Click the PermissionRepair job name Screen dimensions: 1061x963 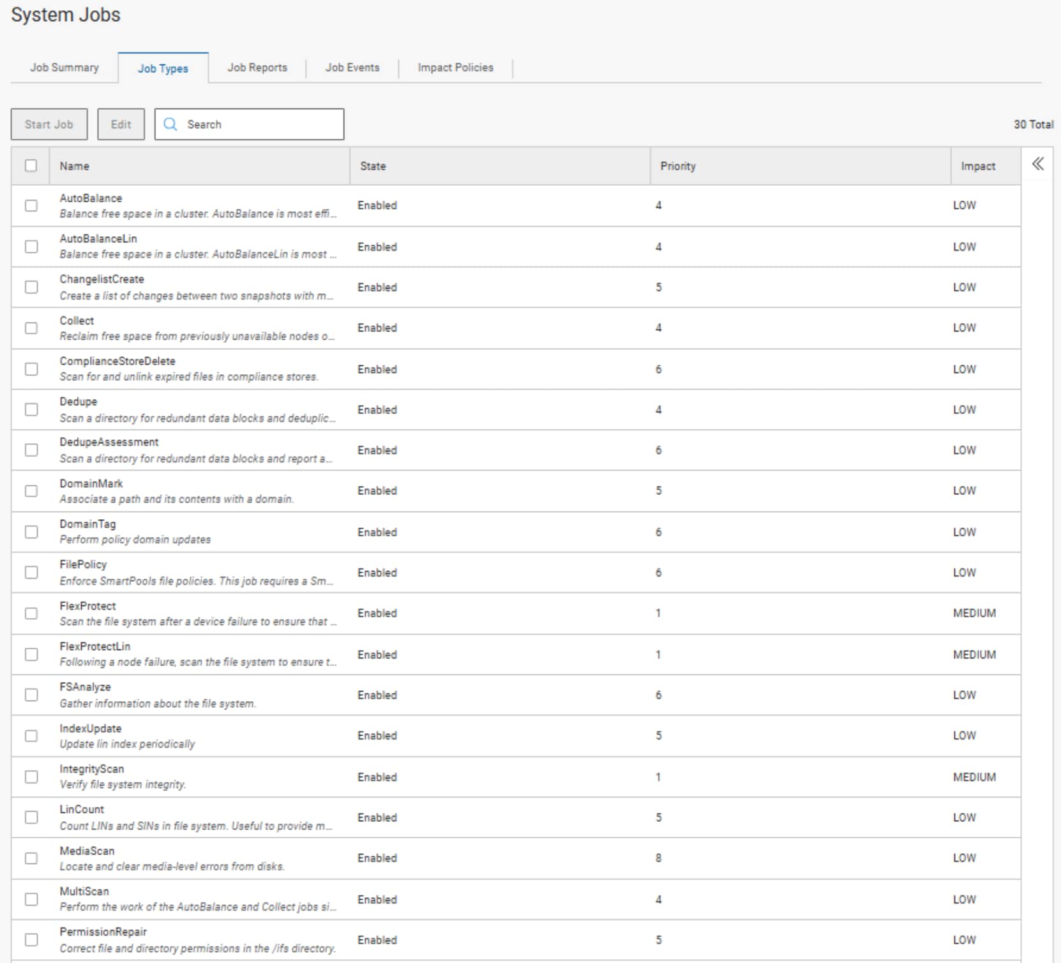[103, 932]
